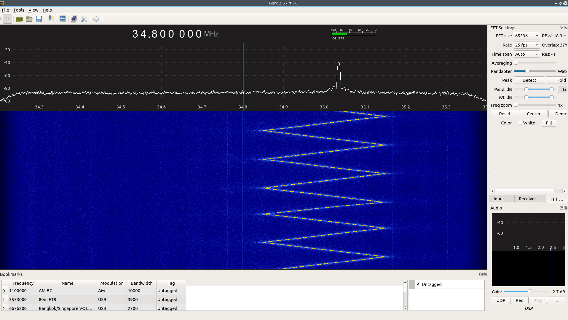This screenshot has width=568, height=320.
Task: Close the Audio dock panel
Action: 566,208
